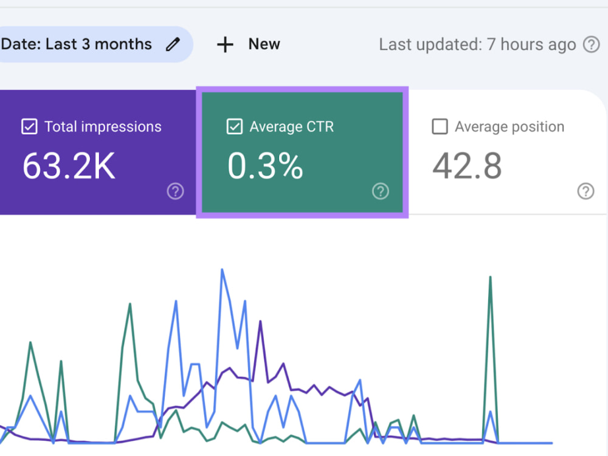Click the highest blue peak in chart
The height and width of the screenshot is (456, 608).
tap(222, 270)
